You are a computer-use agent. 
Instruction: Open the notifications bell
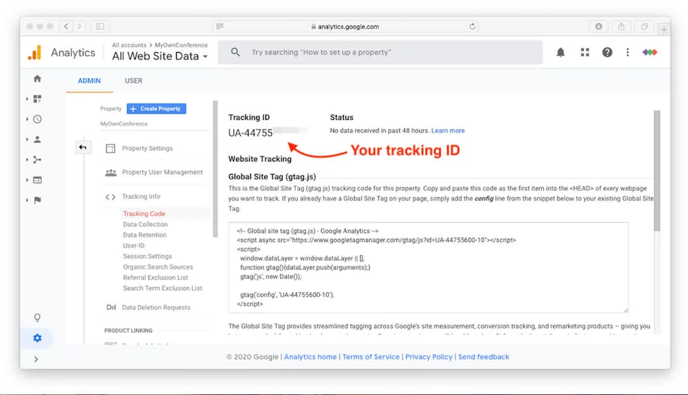click(560, 52)
